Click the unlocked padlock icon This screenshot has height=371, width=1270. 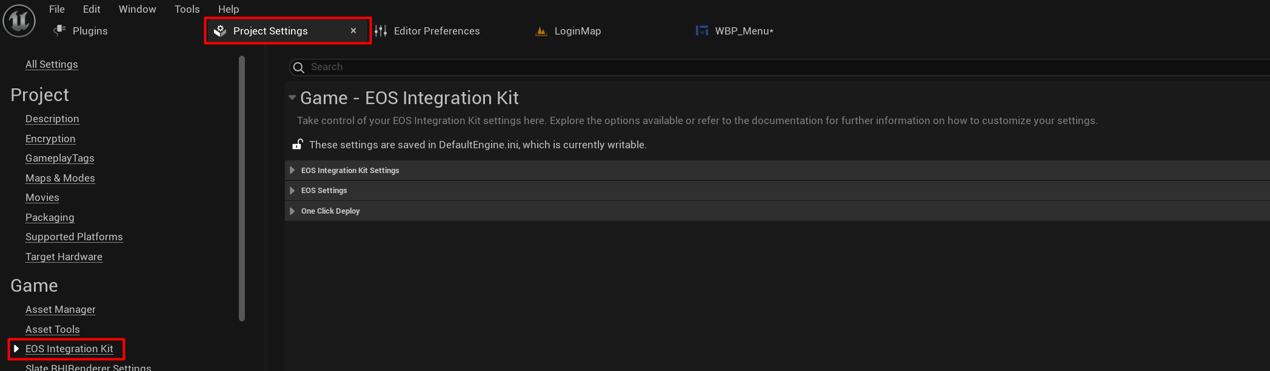click(x=298, y=145)
